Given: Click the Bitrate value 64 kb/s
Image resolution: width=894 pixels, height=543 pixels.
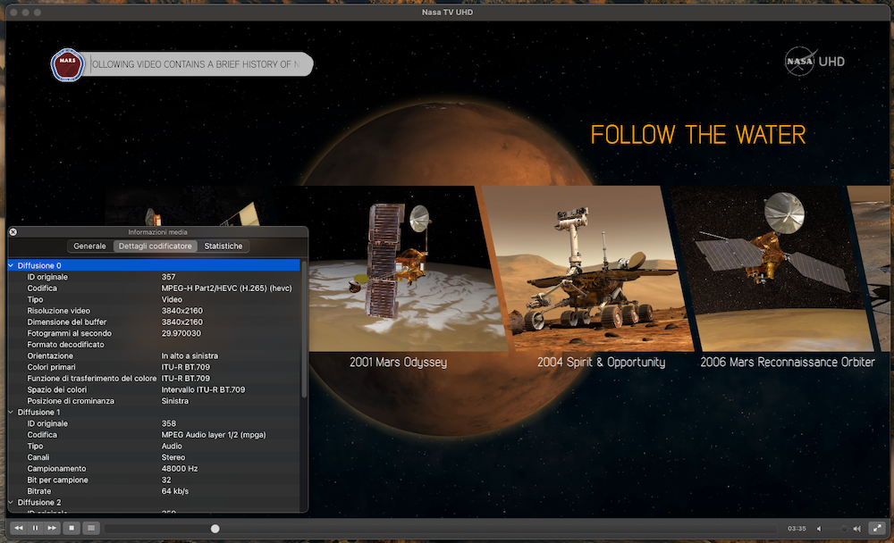Looking at the screenshot, I should [x=175, y=491].
